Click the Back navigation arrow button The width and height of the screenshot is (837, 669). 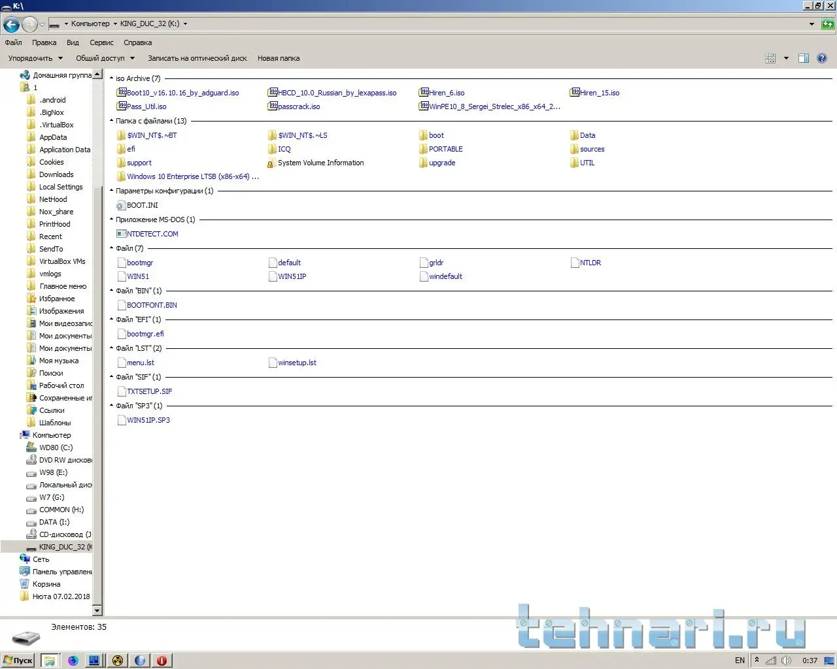pos(11,25)
